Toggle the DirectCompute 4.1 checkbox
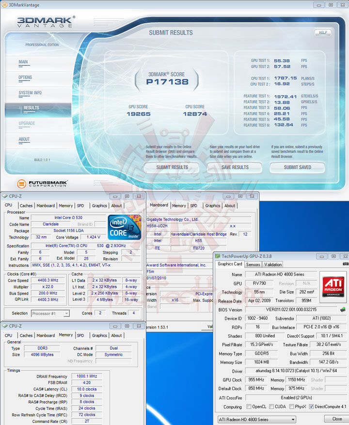The image size is (349, 425). 311,407
